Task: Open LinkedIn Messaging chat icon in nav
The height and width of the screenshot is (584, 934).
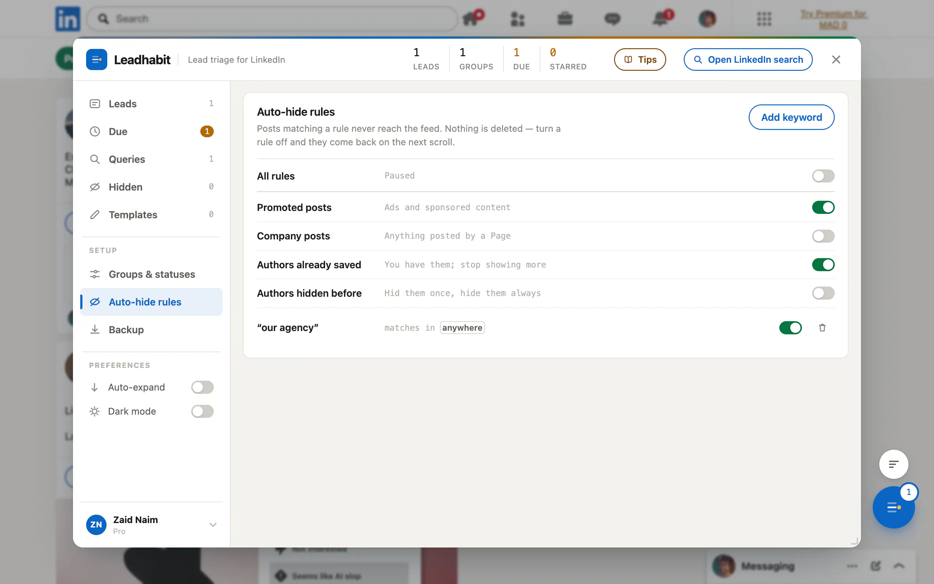Action: [x=612, y=19]
